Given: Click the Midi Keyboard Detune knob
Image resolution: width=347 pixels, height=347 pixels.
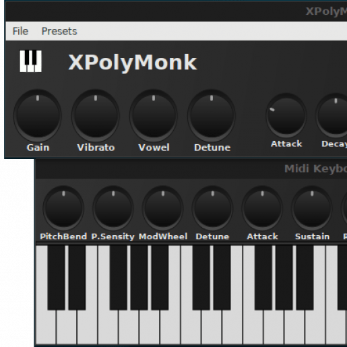Looking at the screenshot, I should point(212,208).
